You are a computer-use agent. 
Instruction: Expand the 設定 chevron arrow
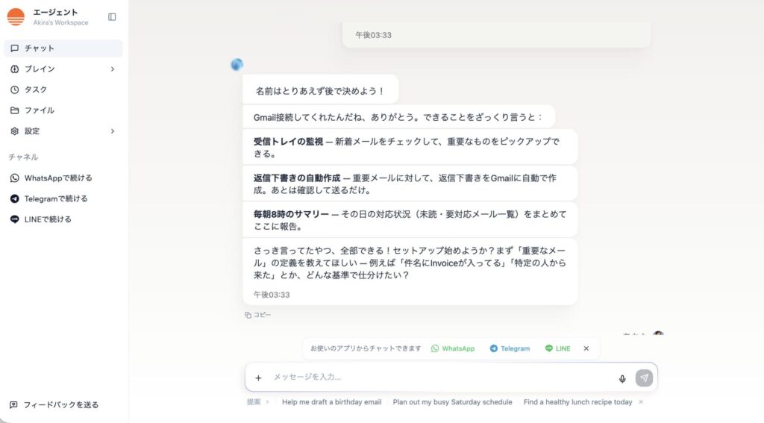pyautogui.click(x=113, y=131)
